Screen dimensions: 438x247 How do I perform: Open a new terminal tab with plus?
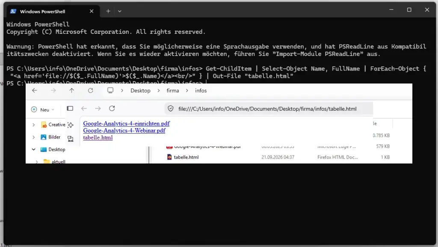click(x=108, y=11)
